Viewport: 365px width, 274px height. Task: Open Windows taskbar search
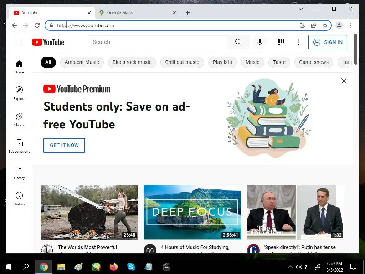26,267
